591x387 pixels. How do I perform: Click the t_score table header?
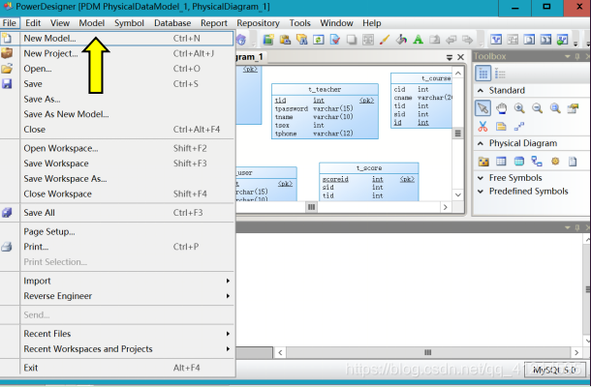[x=368, y=168]
